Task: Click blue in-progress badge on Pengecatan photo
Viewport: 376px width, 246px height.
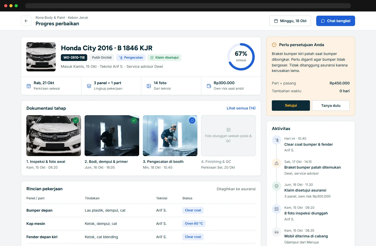Action: tap(192, 120)
